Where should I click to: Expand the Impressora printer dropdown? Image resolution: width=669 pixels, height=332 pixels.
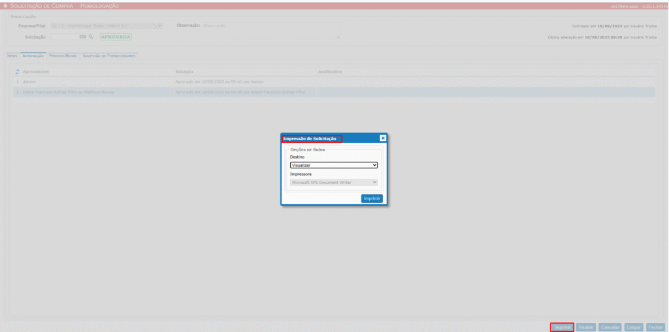[x=334, y=182]
